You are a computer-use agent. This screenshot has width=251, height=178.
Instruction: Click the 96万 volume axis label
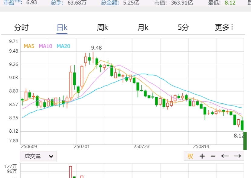click(x=12, y=171)
